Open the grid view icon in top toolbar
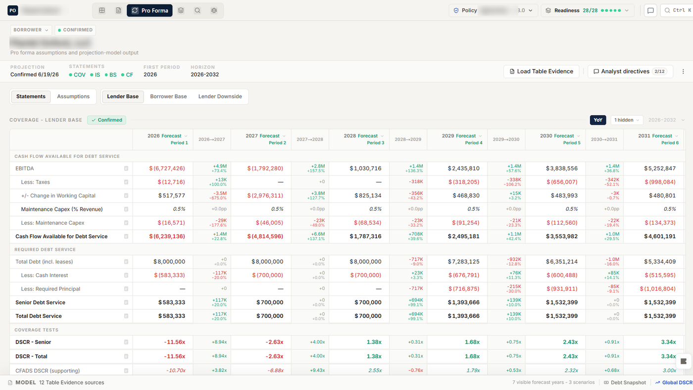 pos(102,10)
